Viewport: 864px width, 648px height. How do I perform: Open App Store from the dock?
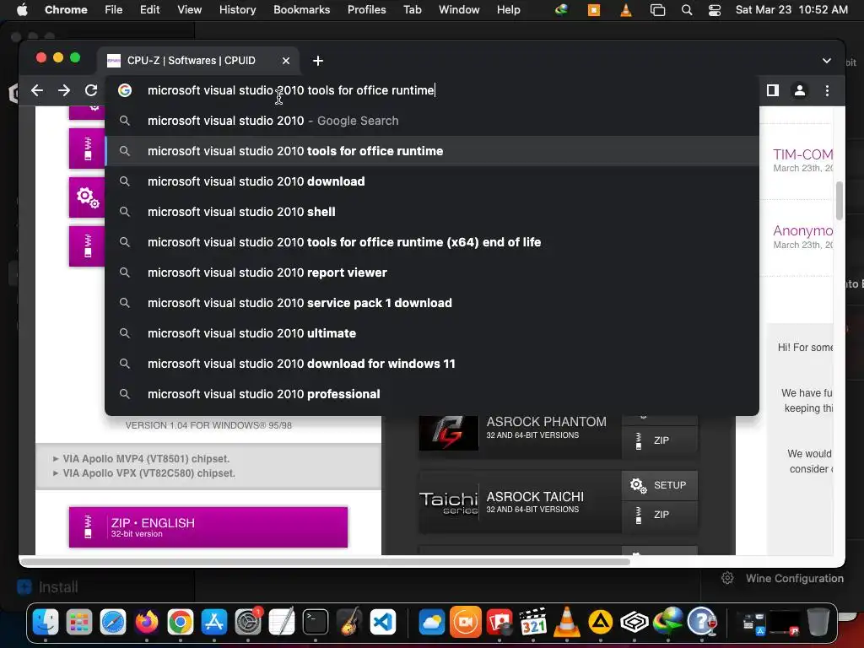click(x=213, y=623)
